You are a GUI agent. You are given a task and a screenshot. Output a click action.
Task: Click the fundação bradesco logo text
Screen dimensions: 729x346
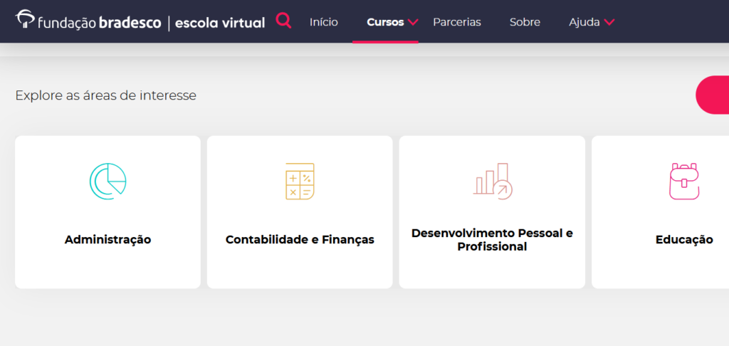tap(100, 23)
